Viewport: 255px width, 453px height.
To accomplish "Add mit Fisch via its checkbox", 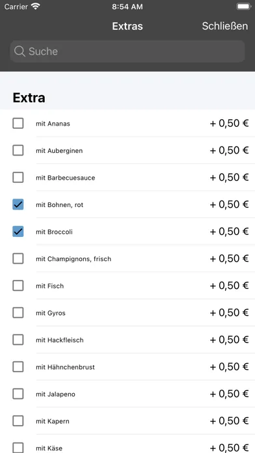I will [18, 286].
